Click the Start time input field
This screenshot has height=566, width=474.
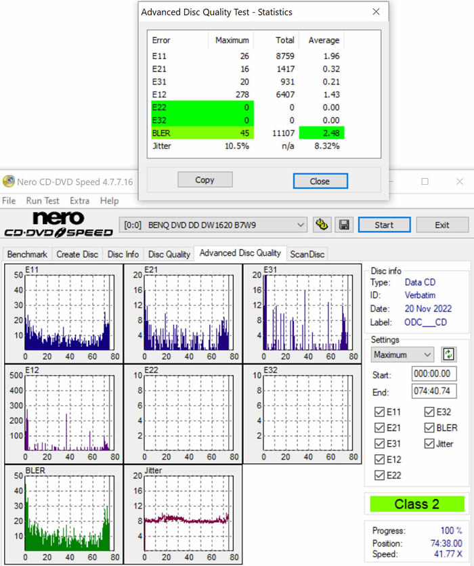coord(434,374)
